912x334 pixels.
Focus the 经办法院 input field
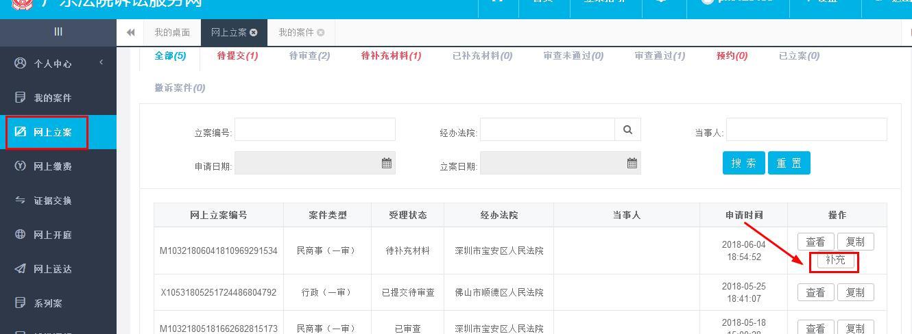[547, 129]
